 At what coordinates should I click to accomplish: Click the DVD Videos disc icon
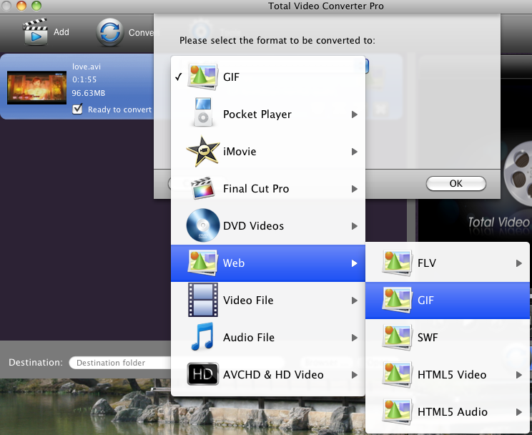tap(203, 225)
